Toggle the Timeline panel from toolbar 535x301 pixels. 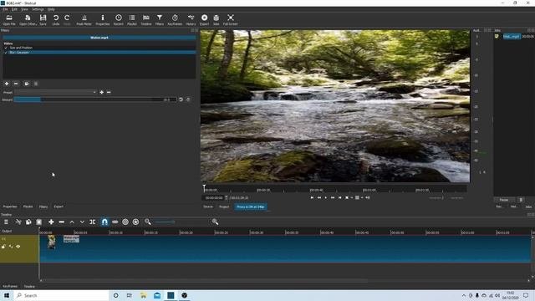(x=146, y=20)
